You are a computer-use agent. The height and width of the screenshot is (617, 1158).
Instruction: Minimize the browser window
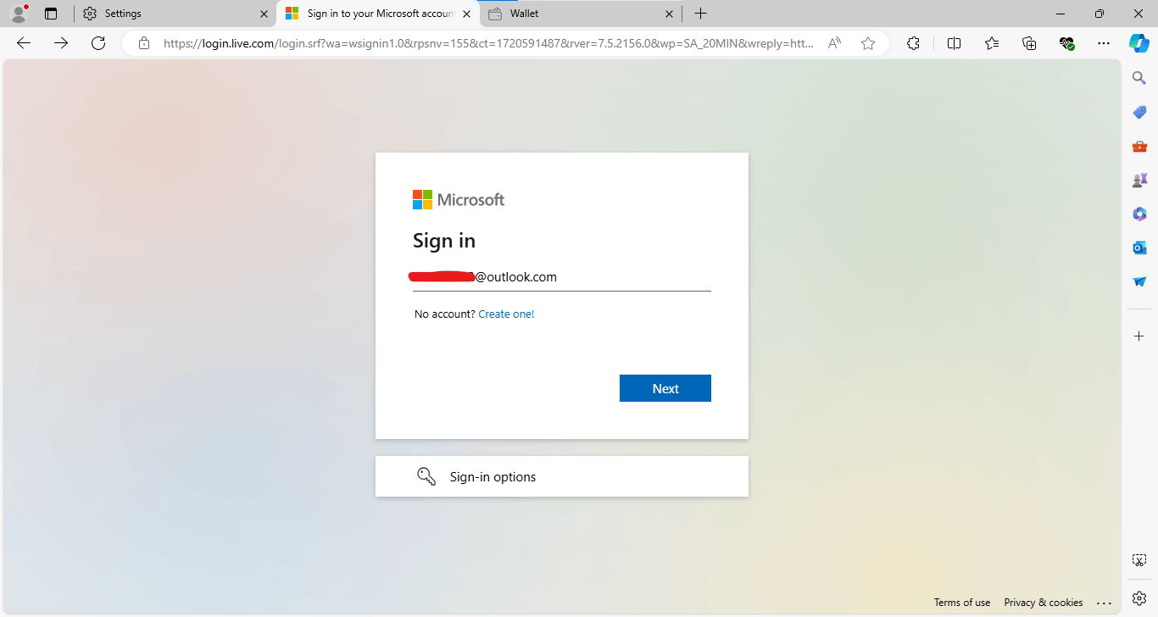[x=1061, y=14]
